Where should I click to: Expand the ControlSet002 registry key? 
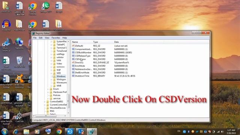tap(45, 102)
